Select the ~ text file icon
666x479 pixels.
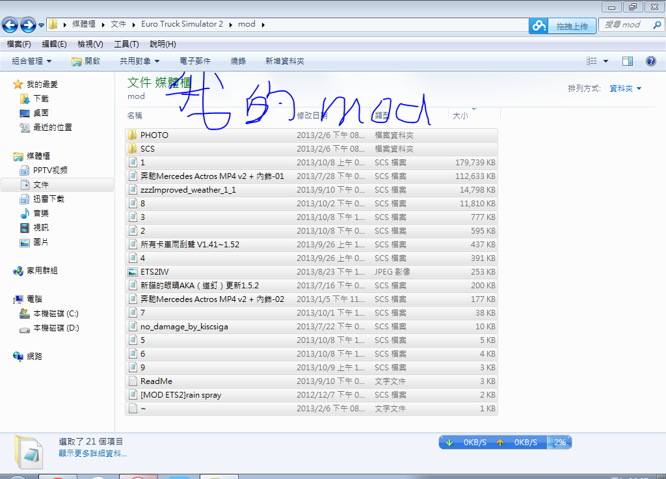point(133,409)
